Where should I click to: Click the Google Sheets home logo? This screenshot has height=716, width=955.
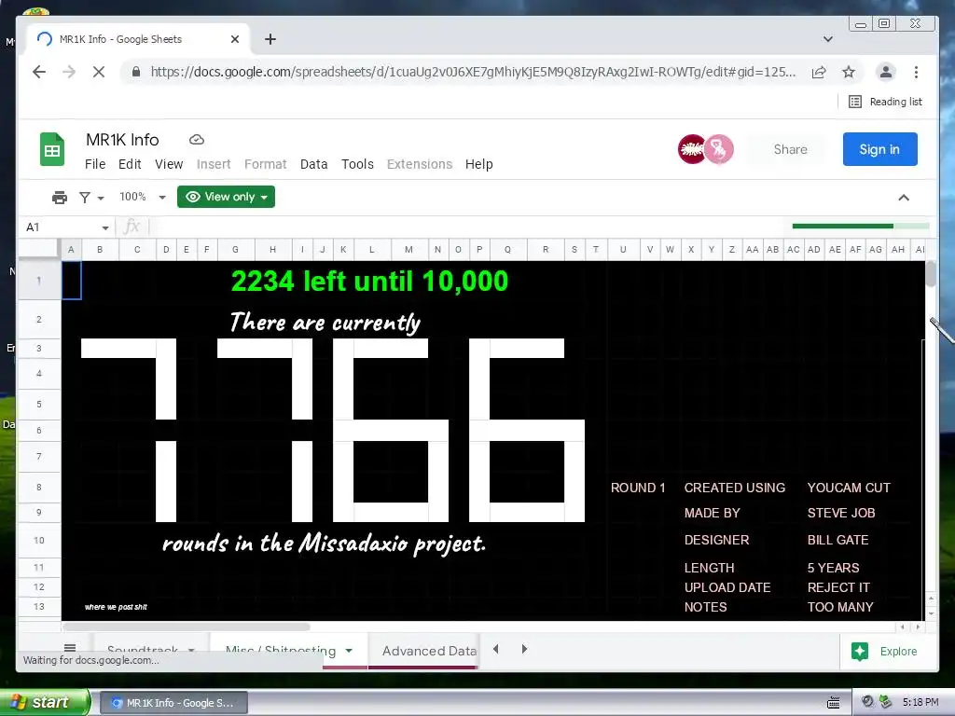[52, 149]
